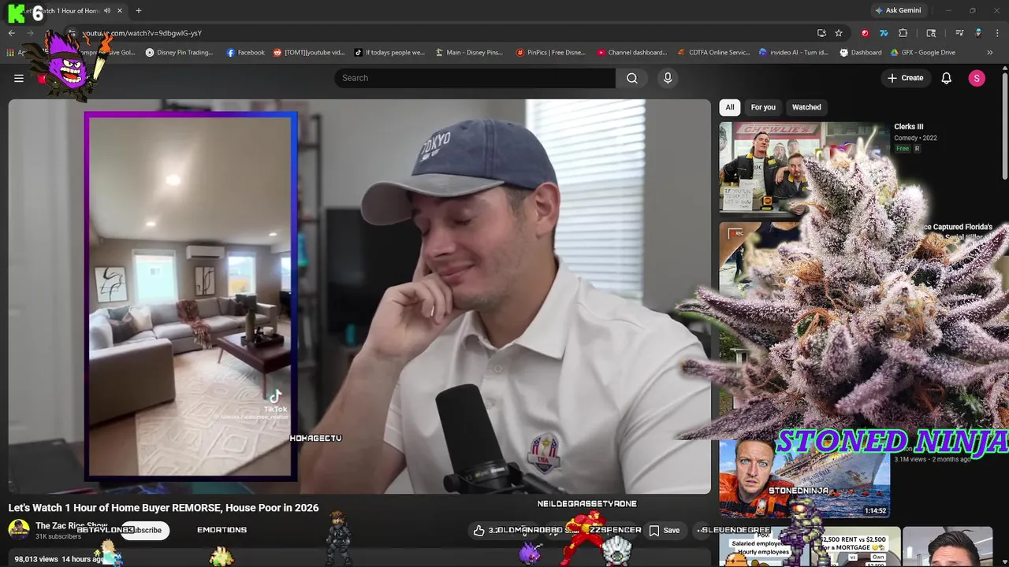Open the Extensions puzzle-piece menu
This screenshot has width=1009, height=567.
[x=903, y=33]
